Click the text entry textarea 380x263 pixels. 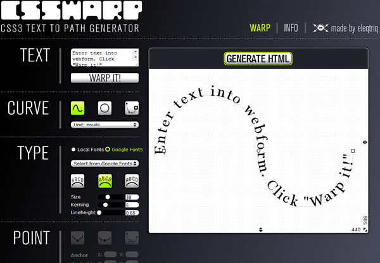[104, 58]
